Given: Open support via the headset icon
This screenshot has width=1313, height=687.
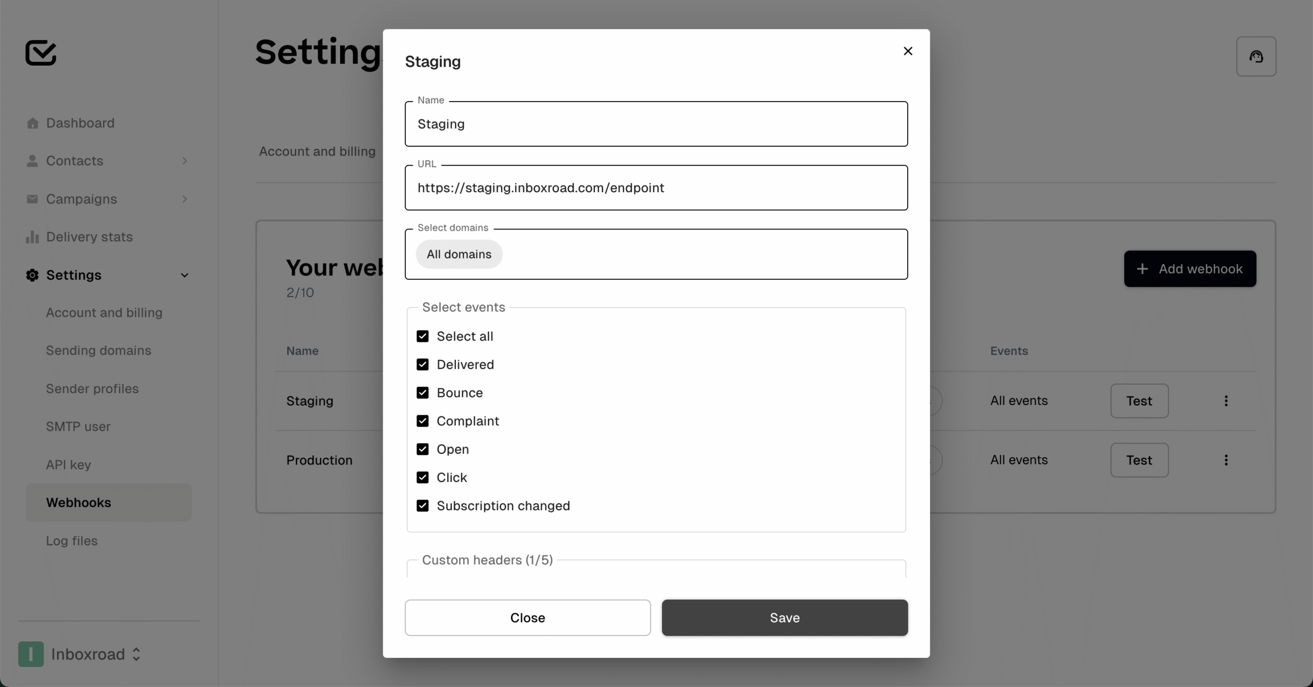Looking at the screenshot, I should click(1256, 56).
